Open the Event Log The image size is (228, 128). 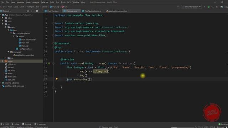pyautogui.click(x=223, y=124)
